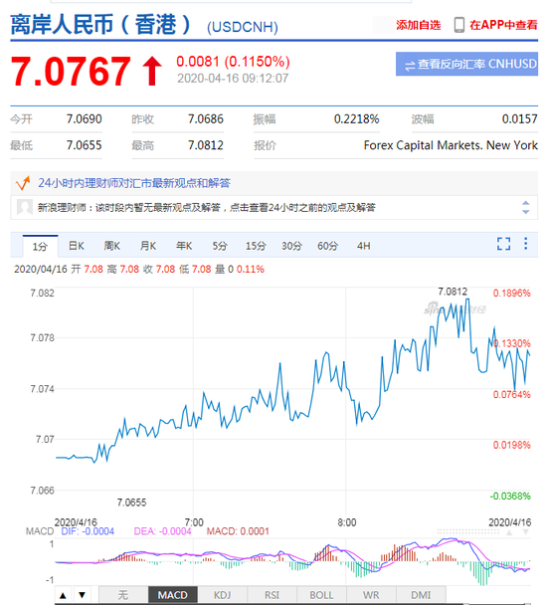Viewport: 547px width, 605px height.
Task: Select the BOLL indicator button
Action: 321,595
